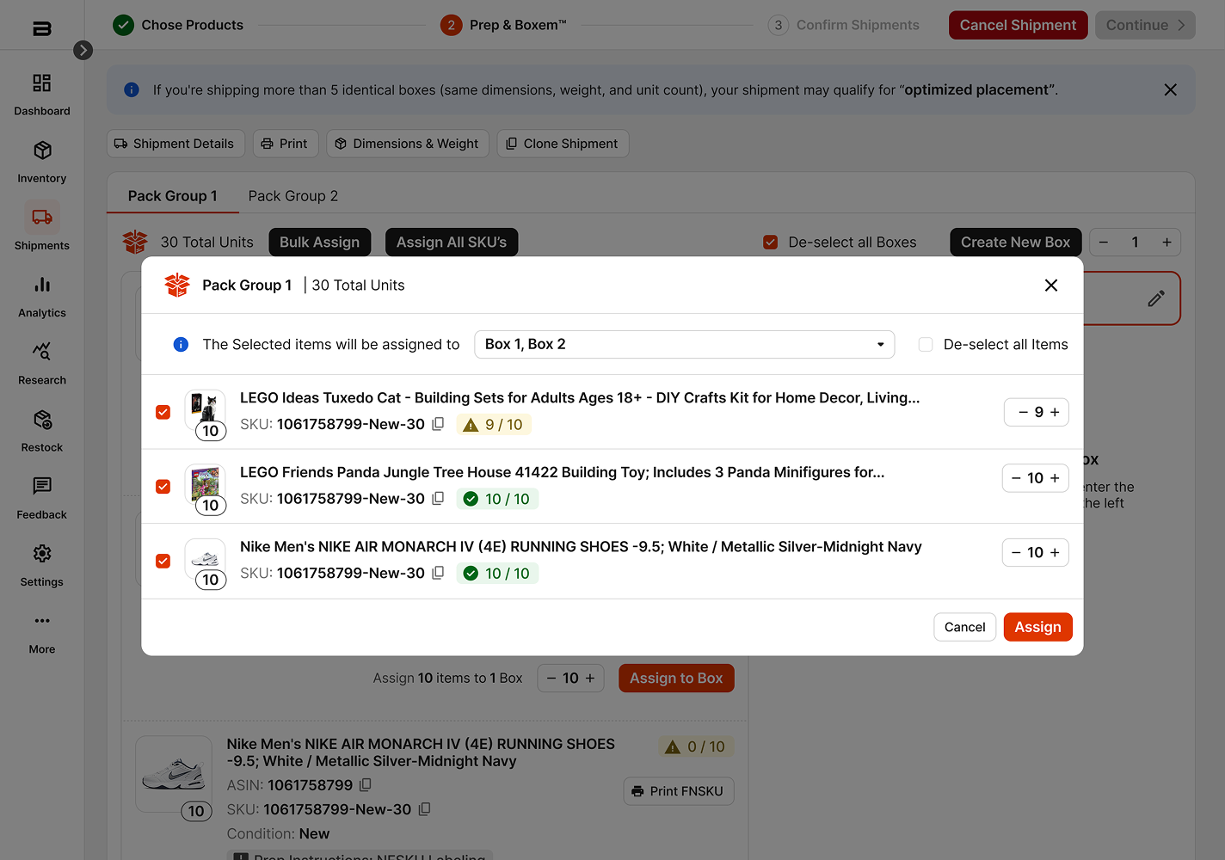
Task: Click the Print button
Action: [x=286, y=144]
